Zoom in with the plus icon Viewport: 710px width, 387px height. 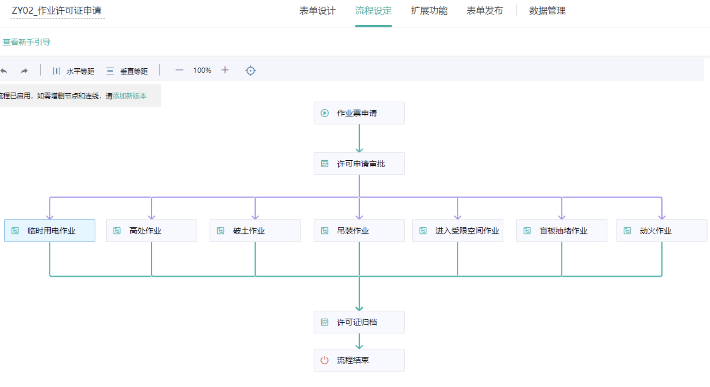click(225, 70)
